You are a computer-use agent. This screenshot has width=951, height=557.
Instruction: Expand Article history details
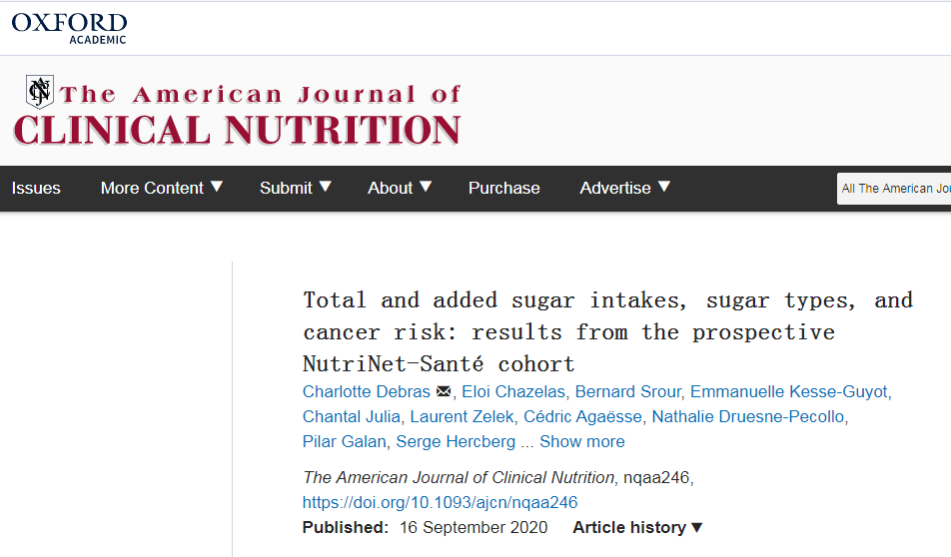click(637, 527)
